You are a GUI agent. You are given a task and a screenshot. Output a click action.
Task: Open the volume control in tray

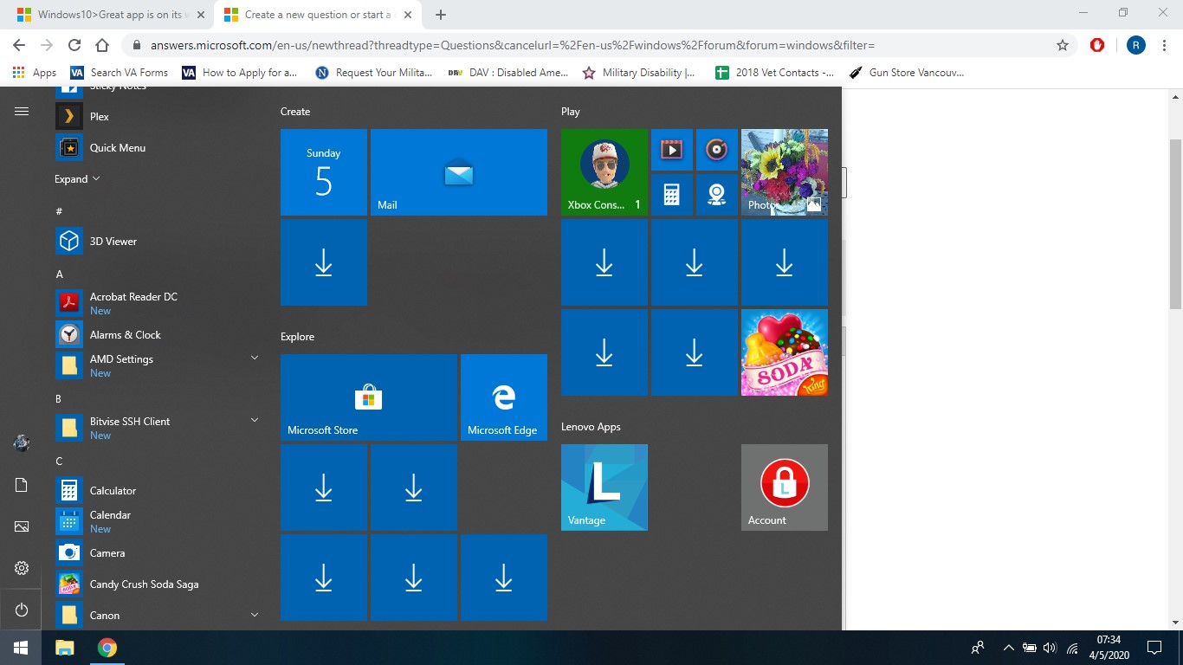pyautogui.click(x=1050, y=648)
